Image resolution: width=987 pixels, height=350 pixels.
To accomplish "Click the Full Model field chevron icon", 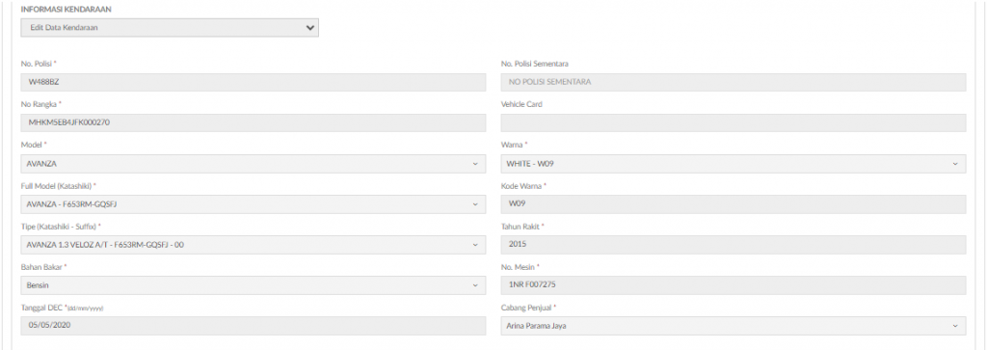I will point(474,204).
